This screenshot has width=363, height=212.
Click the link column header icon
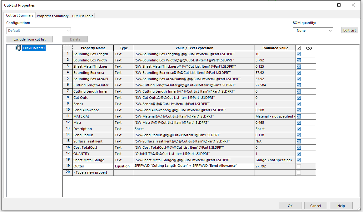[x=309, y=48]
